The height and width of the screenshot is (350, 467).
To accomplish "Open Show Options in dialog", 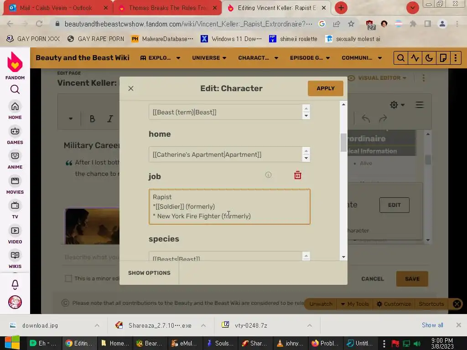I will pyautogui.click(x=149, y=273).
